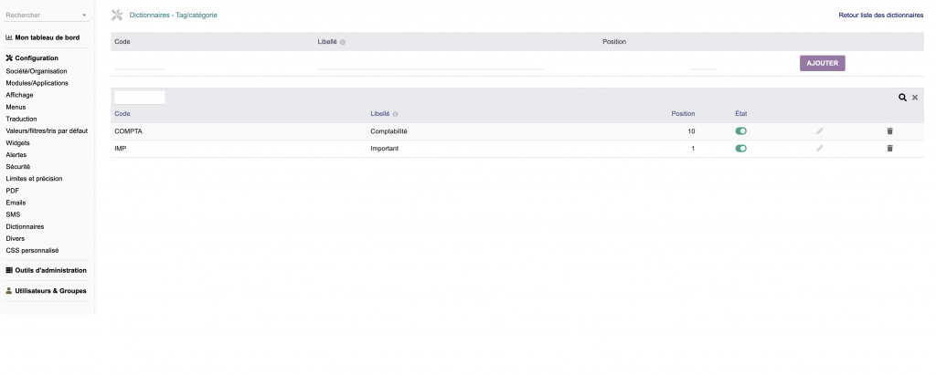Open Limites et précision page
The height and width of the screenshot is (375, 936).
(34, 178)
